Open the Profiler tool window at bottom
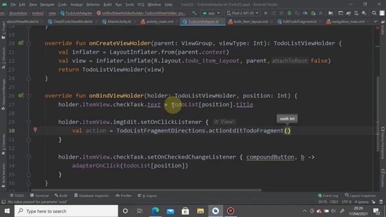Viewport: 386px width, 217px height. [124, 195]
